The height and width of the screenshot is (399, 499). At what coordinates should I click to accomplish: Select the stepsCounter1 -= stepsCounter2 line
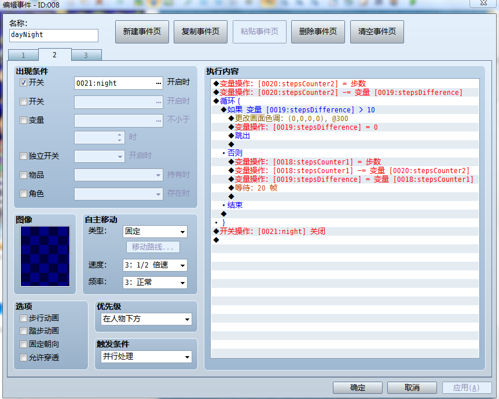[345, 170]
